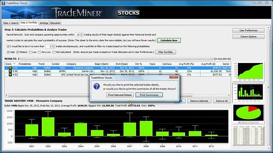Enable the Very Low probability checkbox

[x=39, y=52]
